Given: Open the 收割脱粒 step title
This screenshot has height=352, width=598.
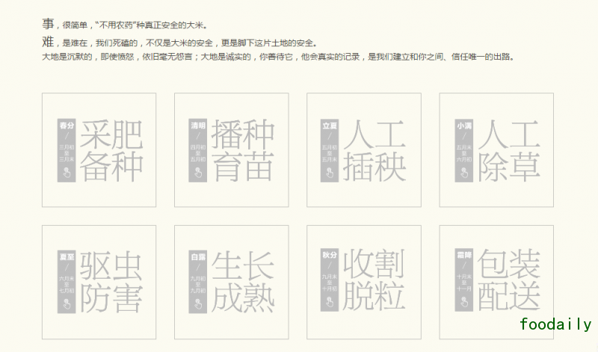Looking at the screenshot, I should (374, 281).
